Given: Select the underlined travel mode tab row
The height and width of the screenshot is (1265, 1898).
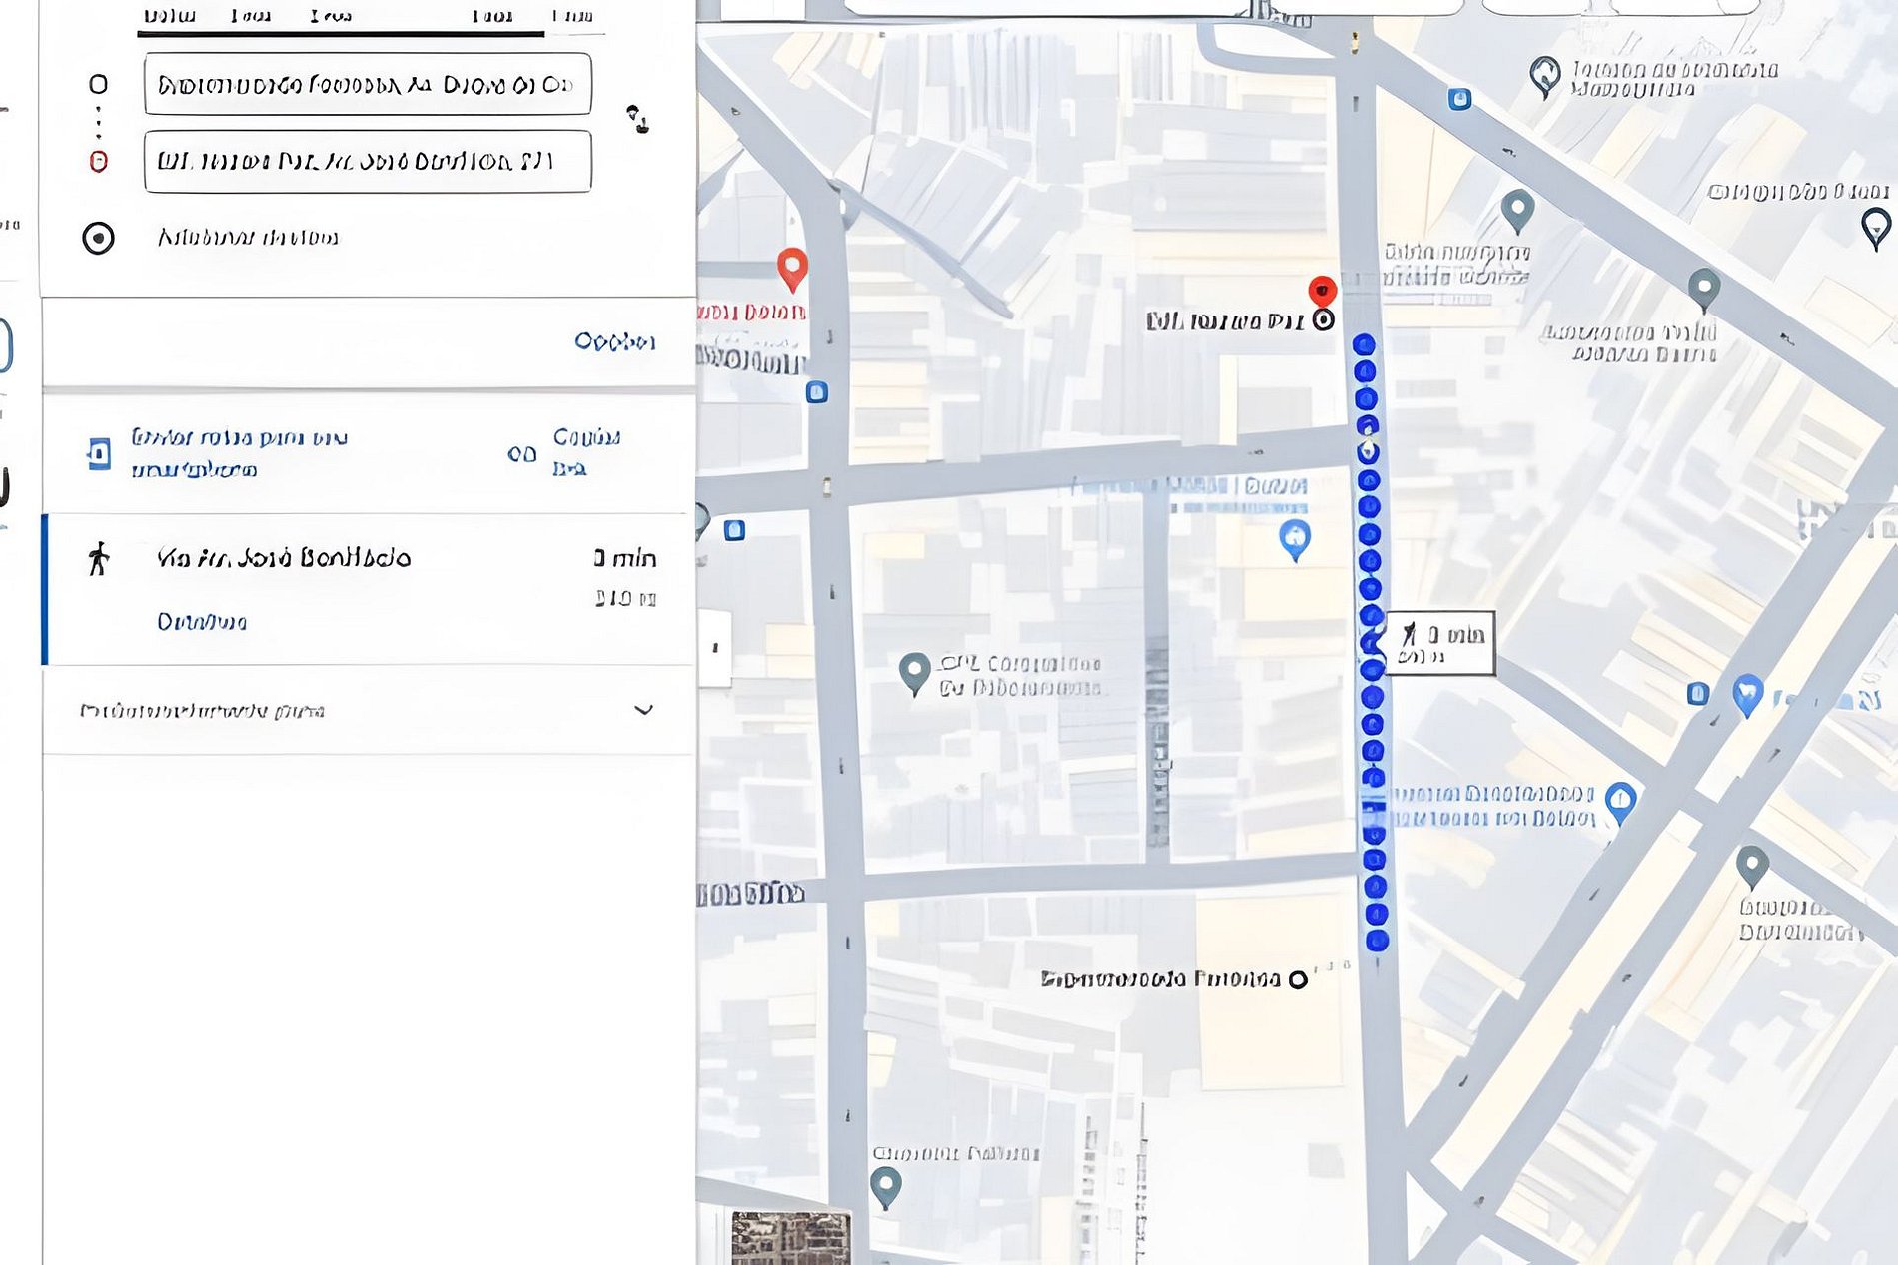Looking at the screenshot, I should [341, 18].
